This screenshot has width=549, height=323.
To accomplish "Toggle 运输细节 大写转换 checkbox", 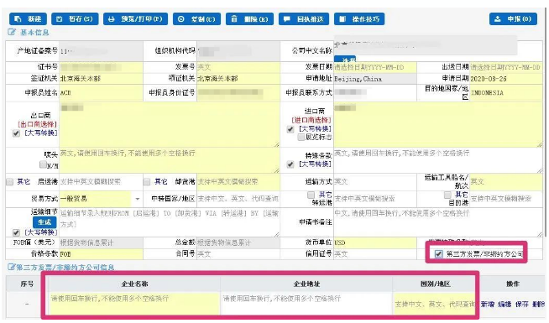I will tap(16, 232).
